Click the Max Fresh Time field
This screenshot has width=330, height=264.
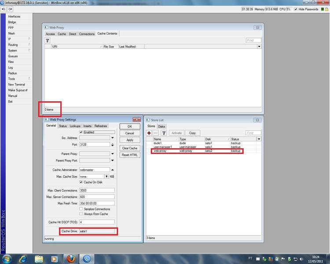pos(97,203)
